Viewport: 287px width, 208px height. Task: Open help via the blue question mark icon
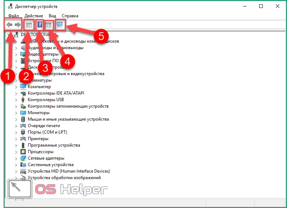point(40,25)
